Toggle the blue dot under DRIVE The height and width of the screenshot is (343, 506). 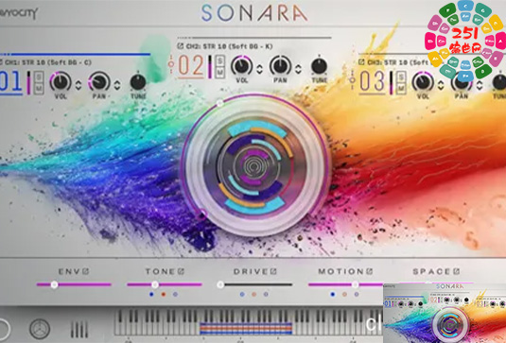click(242, 294)
